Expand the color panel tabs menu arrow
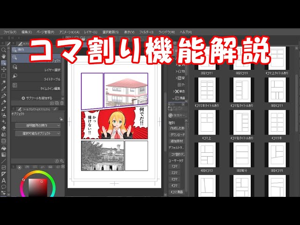 63,167
